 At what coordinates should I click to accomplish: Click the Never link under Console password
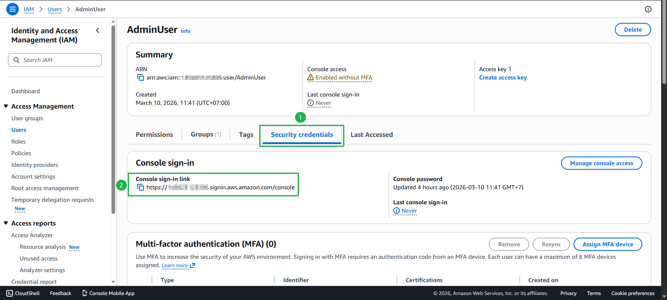tap(409, 211)
